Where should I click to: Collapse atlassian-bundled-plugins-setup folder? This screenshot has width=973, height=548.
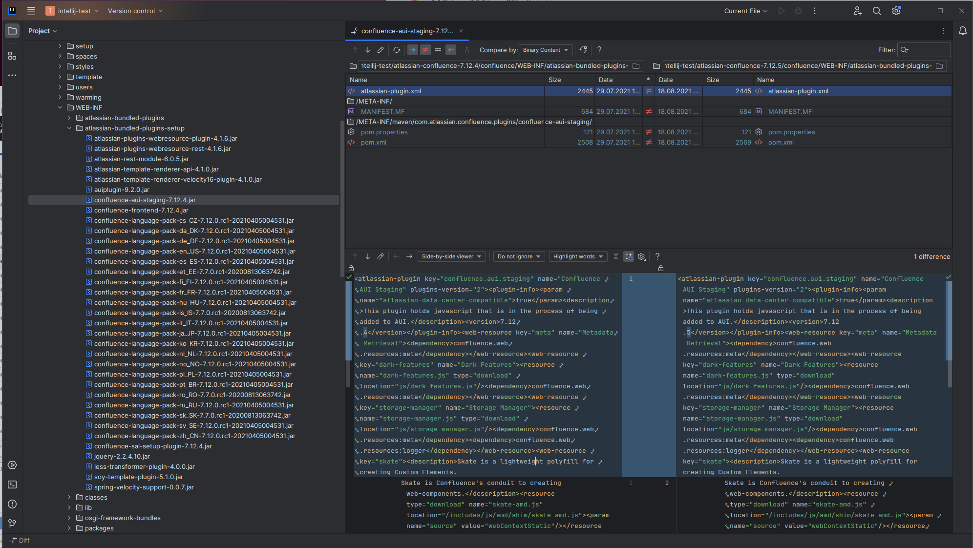pos(69,128)
